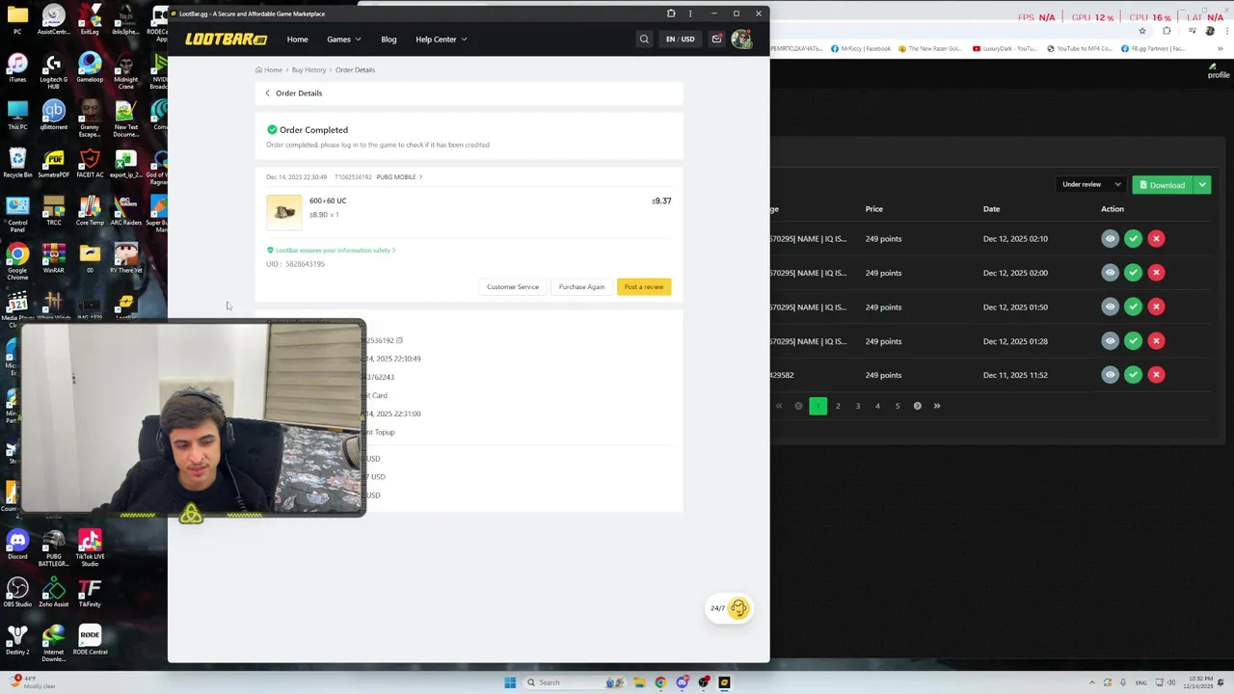1234x694 pixels.
Task: Bookmark page with Chrome star icon
Action: [x=1144, y=31]
